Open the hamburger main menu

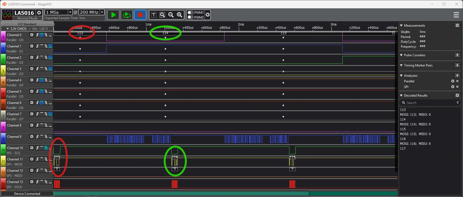click(456, 15)
